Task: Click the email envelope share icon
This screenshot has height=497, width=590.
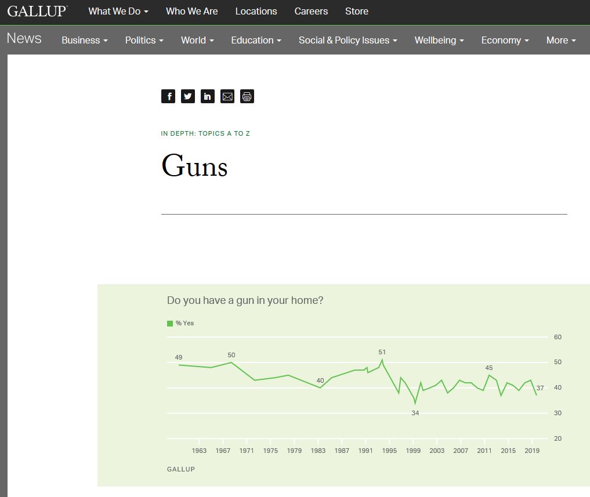Action: 227,96
